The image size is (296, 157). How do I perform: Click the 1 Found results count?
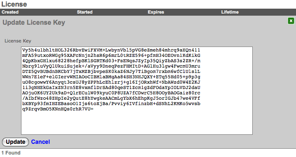(x=11, y=152)
